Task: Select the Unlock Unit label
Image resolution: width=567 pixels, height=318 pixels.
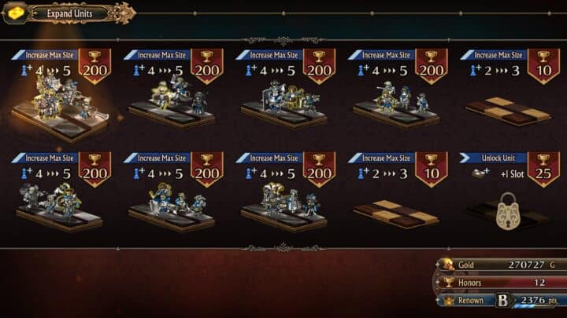Action: tap(498, 158)
